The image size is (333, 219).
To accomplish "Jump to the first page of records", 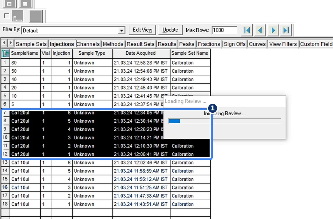I will (x=247, y=30).
